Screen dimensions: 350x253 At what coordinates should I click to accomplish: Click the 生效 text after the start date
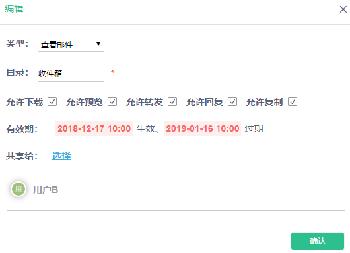(x=145, y=128)
